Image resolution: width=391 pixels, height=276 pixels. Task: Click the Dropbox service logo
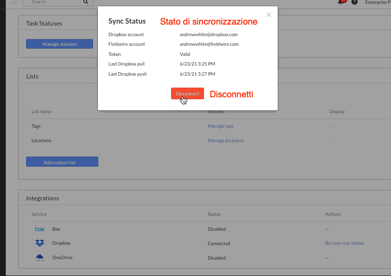[40, 243]
